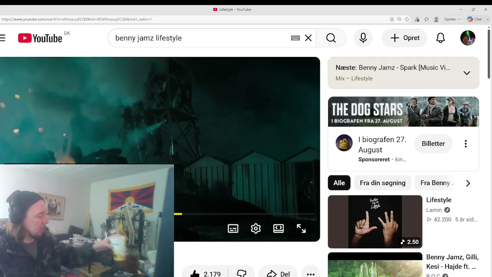Select the Fra Benny chip
This screenshot has height=277, width=492.
point(435,183)
